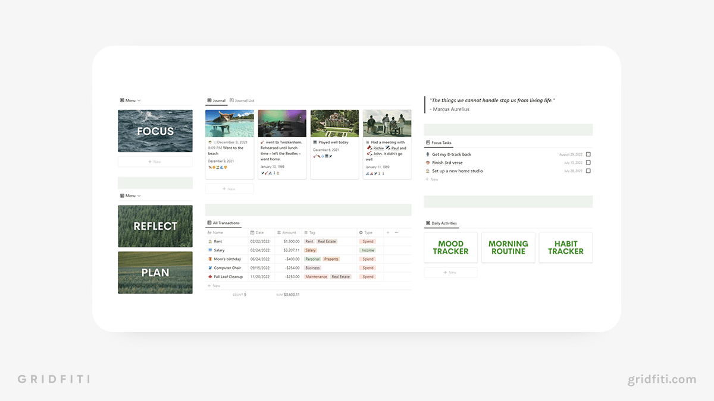Open the MORNING ROUTINE card
Viewport: 714px width, 401px height.
(x=508, y=248)
